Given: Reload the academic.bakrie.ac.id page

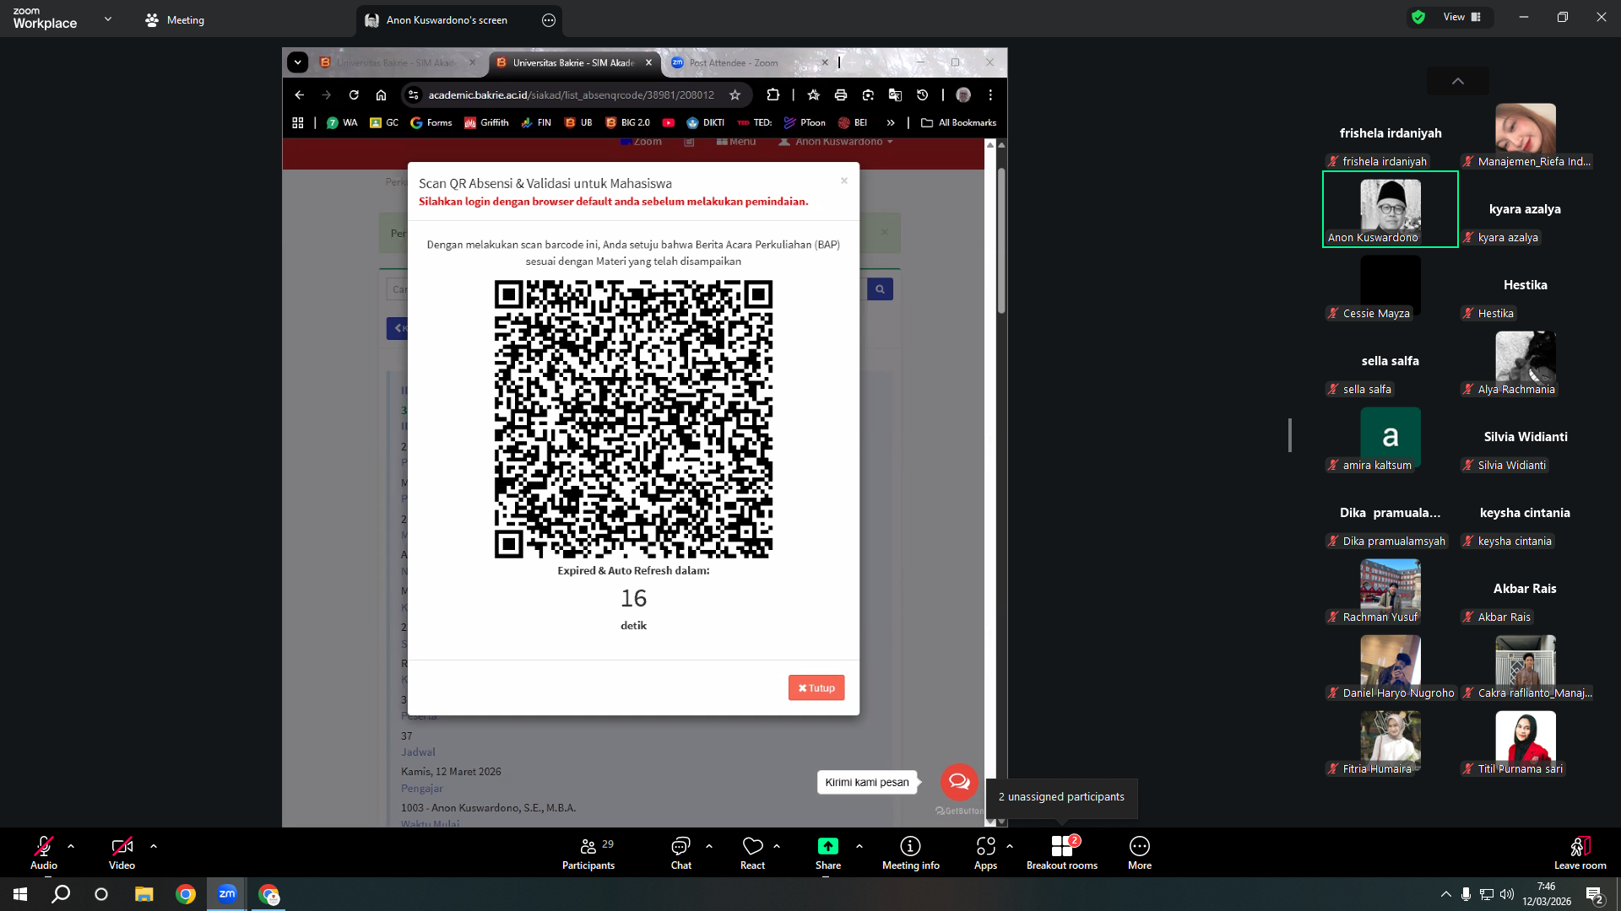Looking at the screenshot, I should [354, 95].
